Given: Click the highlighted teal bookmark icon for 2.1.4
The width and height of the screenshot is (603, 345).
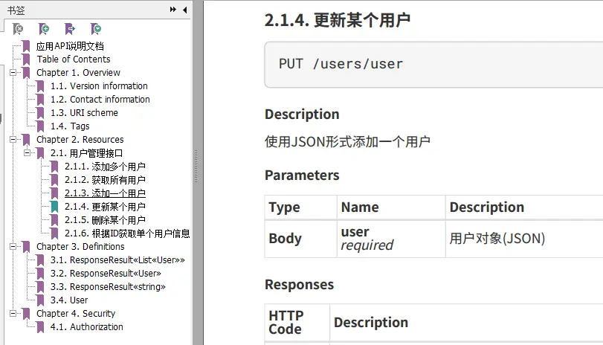Looking at the screenshot, I should (x=54, y=207).
